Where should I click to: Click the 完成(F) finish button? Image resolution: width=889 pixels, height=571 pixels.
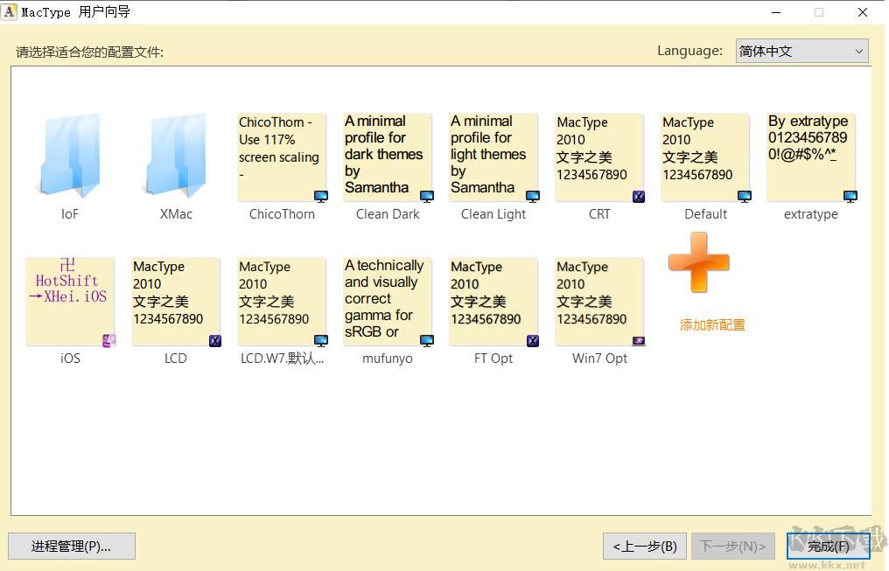pyautogui.click(x=829, y=546)
